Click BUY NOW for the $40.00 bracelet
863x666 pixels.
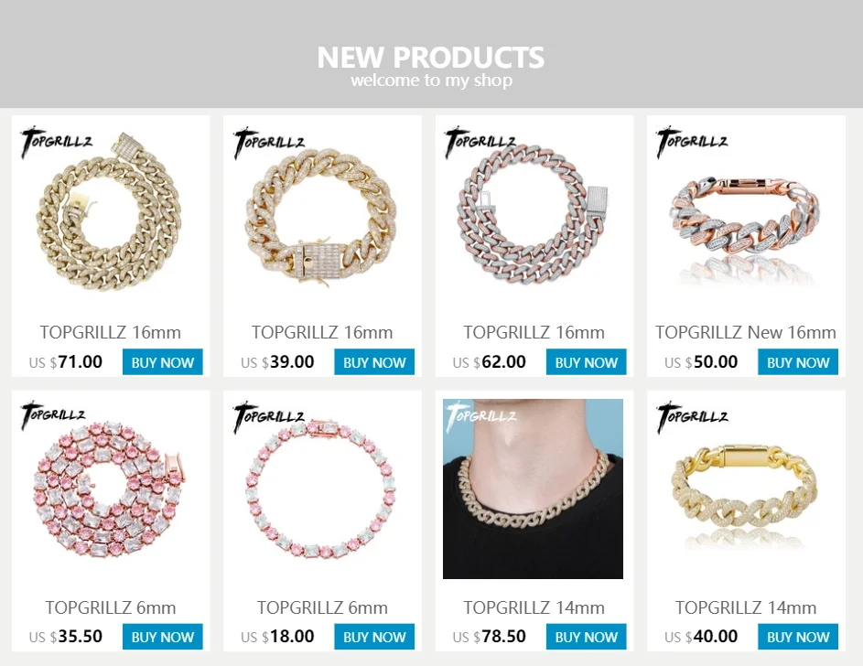pyautogui.click(x=798, y=637)
